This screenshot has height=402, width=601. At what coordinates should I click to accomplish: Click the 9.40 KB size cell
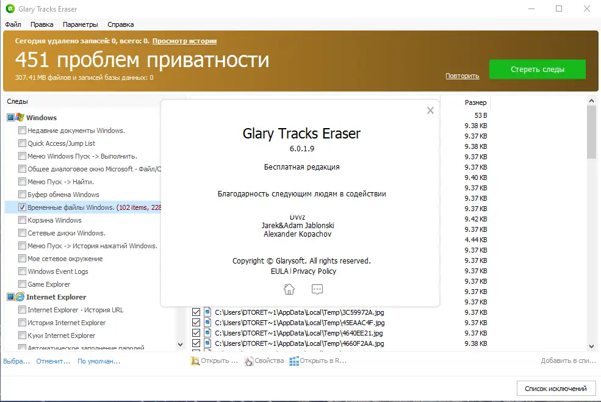pos(476,178)
